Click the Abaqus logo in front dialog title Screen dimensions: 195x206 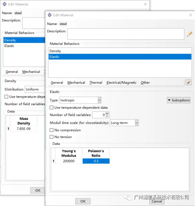pyautogui.click(x=50, y=15)
